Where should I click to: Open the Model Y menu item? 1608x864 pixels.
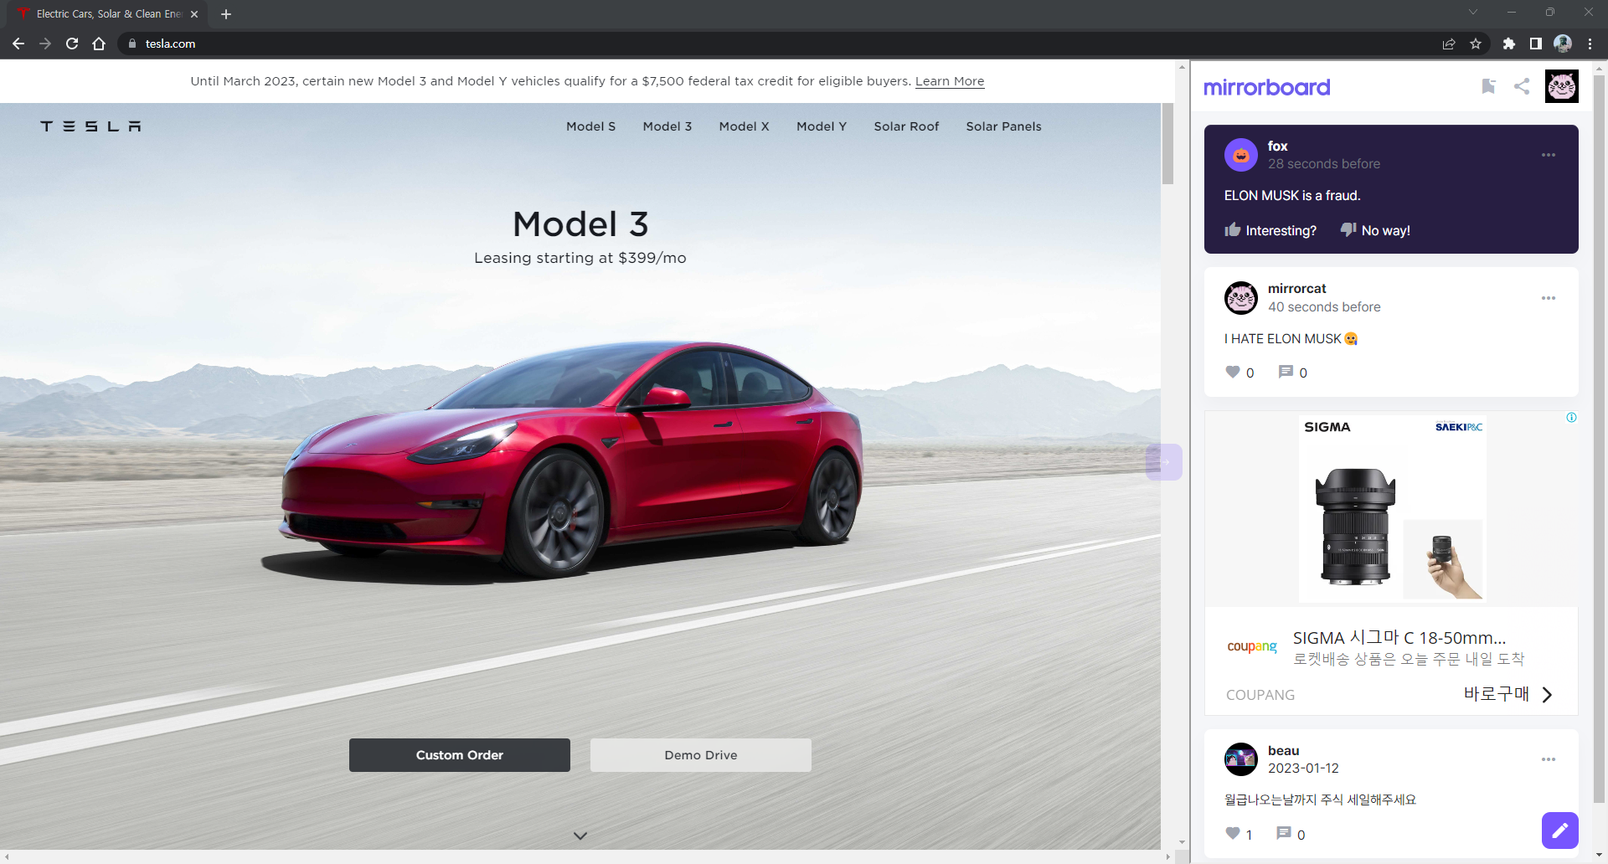tap(822, 126)
